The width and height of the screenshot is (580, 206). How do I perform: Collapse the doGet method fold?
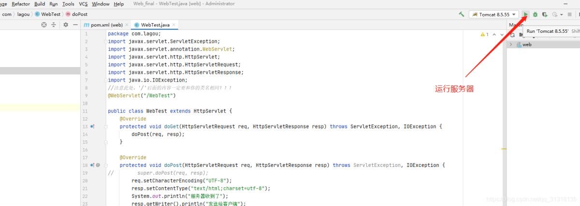tap(110, 126)
